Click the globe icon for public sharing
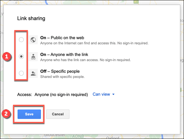 point(33,40)
